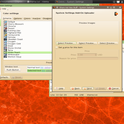This screenshot has height=124, width=124.
Task: Select the Oxygen scheme icon
Action: click(x=5, y=42)
